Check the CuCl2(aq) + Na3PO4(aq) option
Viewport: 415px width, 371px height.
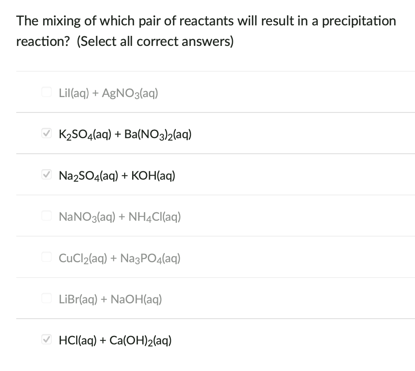[46, 257]
